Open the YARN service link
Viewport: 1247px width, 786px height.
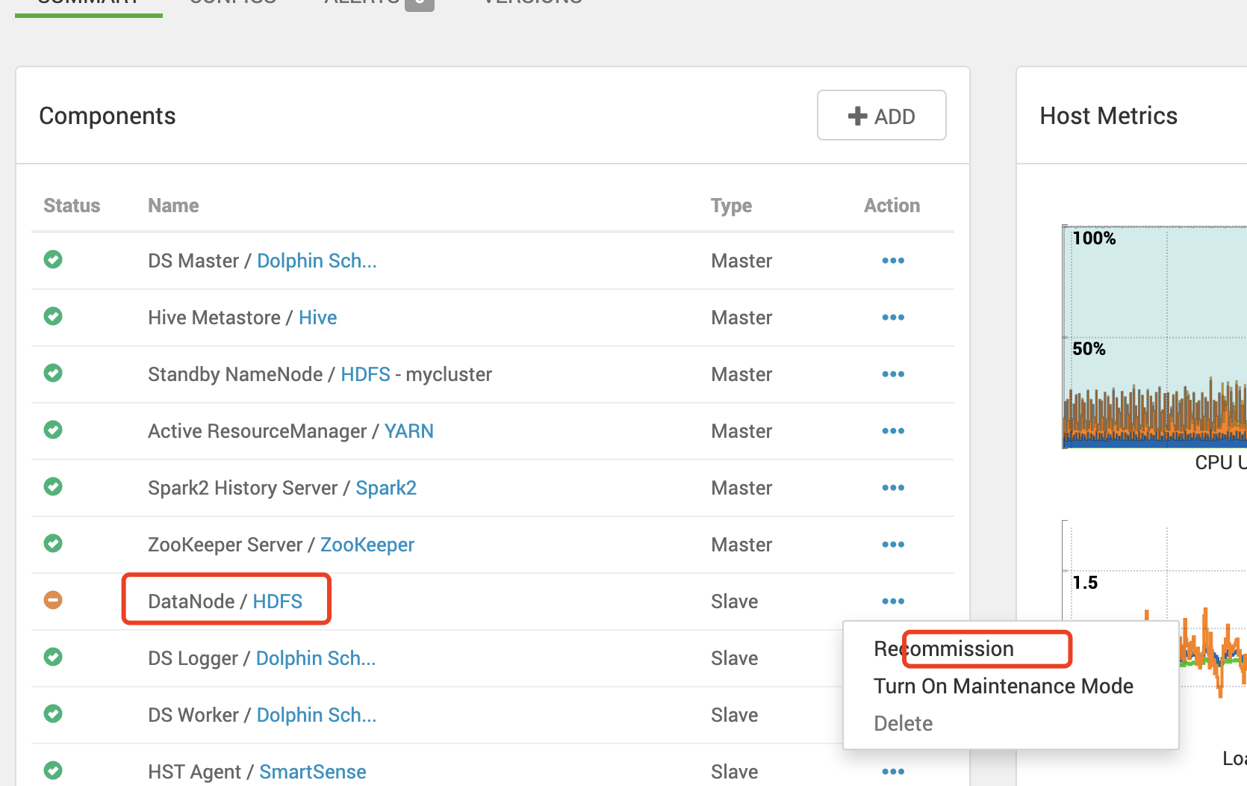(408, 430)
